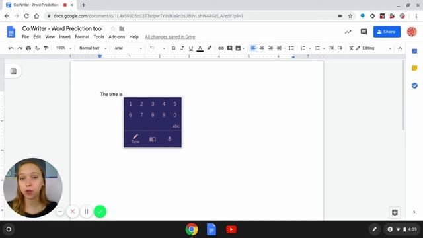Finish recording with green checkmark

pyautogui.click(x=100, y=212)
